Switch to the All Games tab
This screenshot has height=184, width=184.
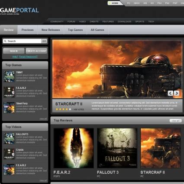click(x=97, y=30)
